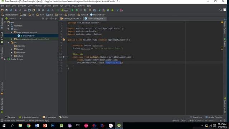Expand the Gradle Scripts node
Viewport: 229px width, 129px height.
tap(5, 59)
